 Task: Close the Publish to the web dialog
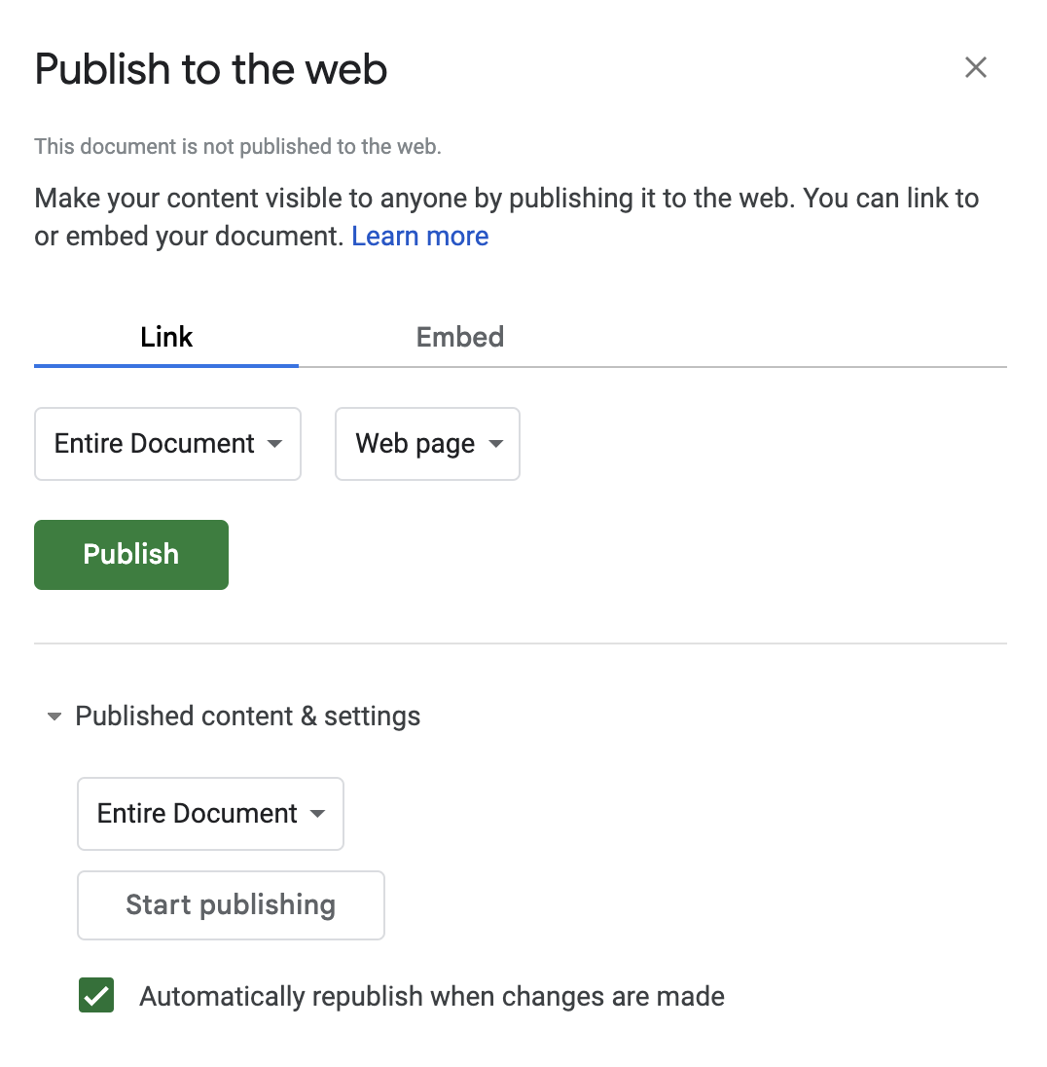(x=976, y=67)
